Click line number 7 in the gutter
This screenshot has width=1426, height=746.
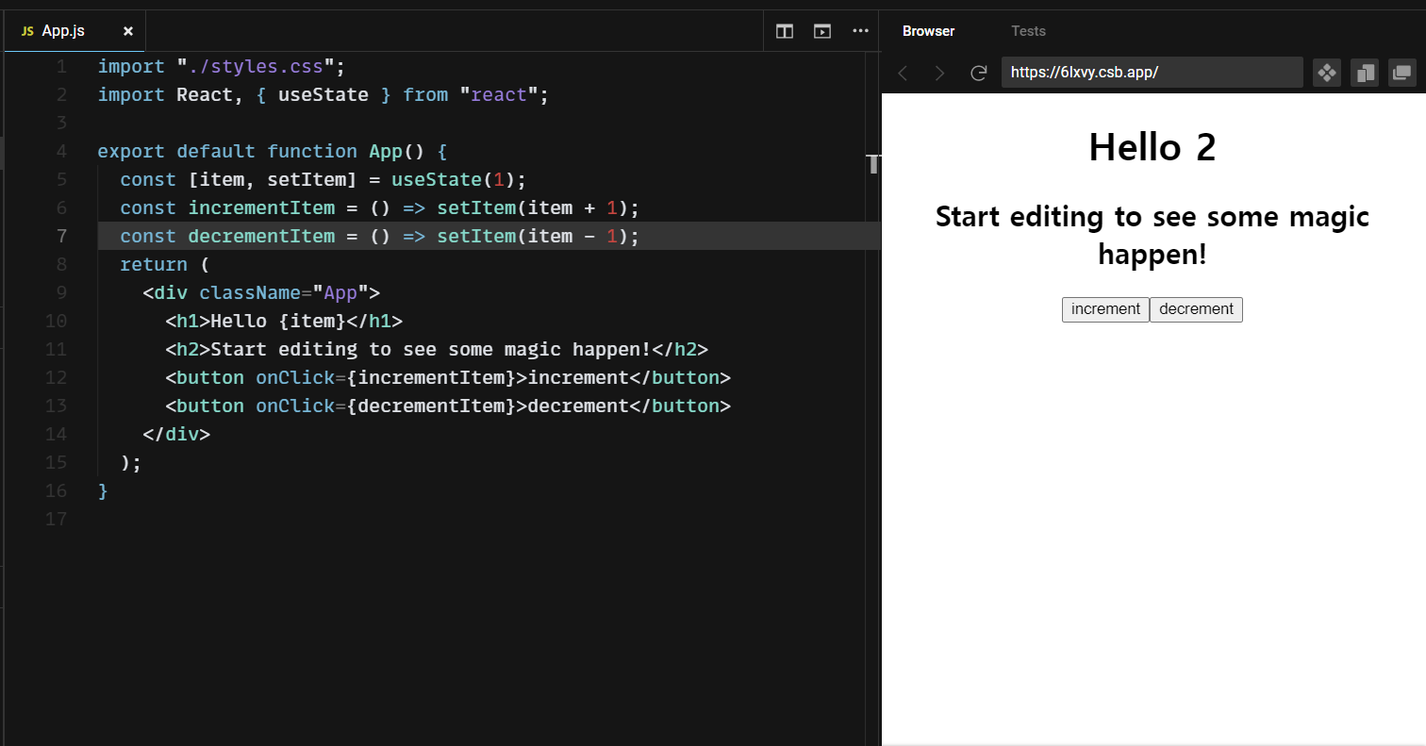61,236
